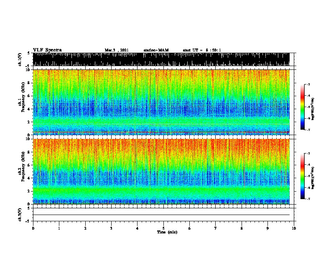Click time axis tick label 0
This screenshot has width=331, height=256.
(x=33, y=228)
